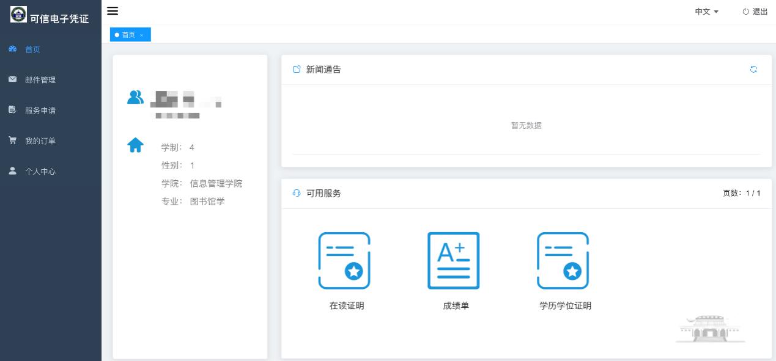Expand the 中文 language dropdown

(706, 12)
